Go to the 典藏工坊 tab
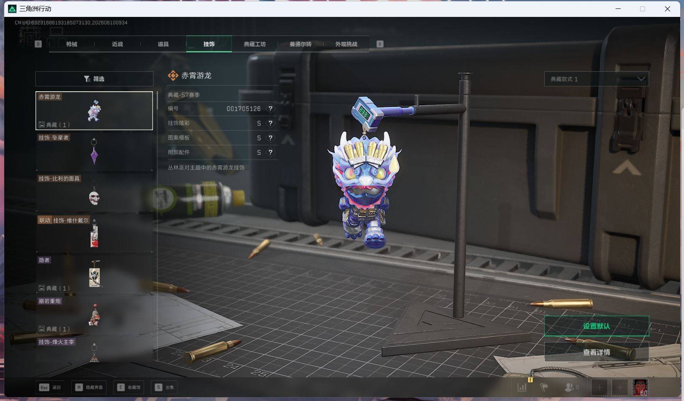The width and height of the screenshot is (684, 401). click(255, 44)
